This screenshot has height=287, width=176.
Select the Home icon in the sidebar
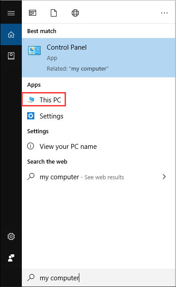(x=11, y=34)
